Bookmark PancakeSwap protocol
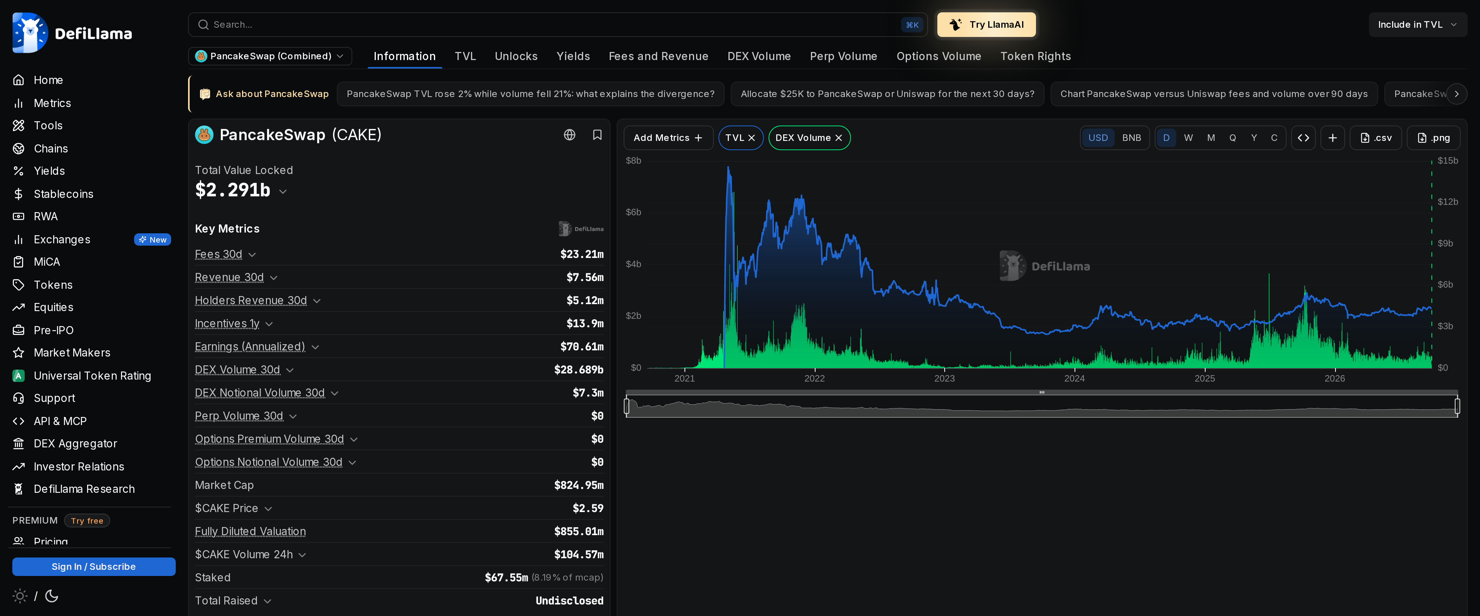 (597, 134)
